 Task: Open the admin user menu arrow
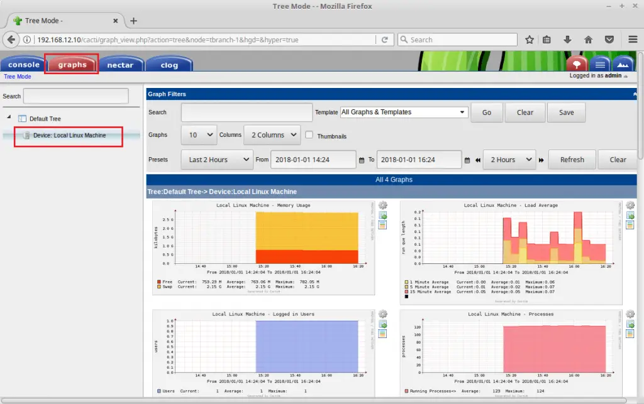click(x=626, y=76)
